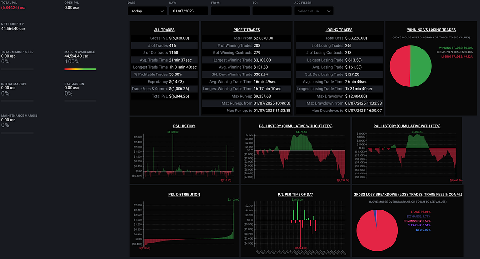This screenshot has height=259, width=480.
Task: Click the green winning slice of pie chart
Action: click(x=421, y=66)
